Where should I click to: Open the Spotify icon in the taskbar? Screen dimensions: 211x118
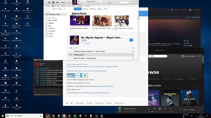coord(75,116)
